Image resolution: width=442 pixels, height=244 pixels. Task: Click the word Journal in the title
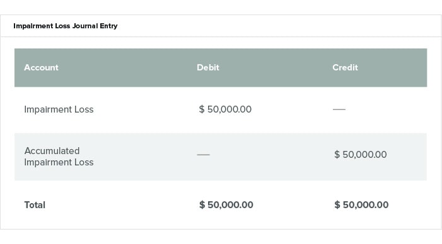85,26
